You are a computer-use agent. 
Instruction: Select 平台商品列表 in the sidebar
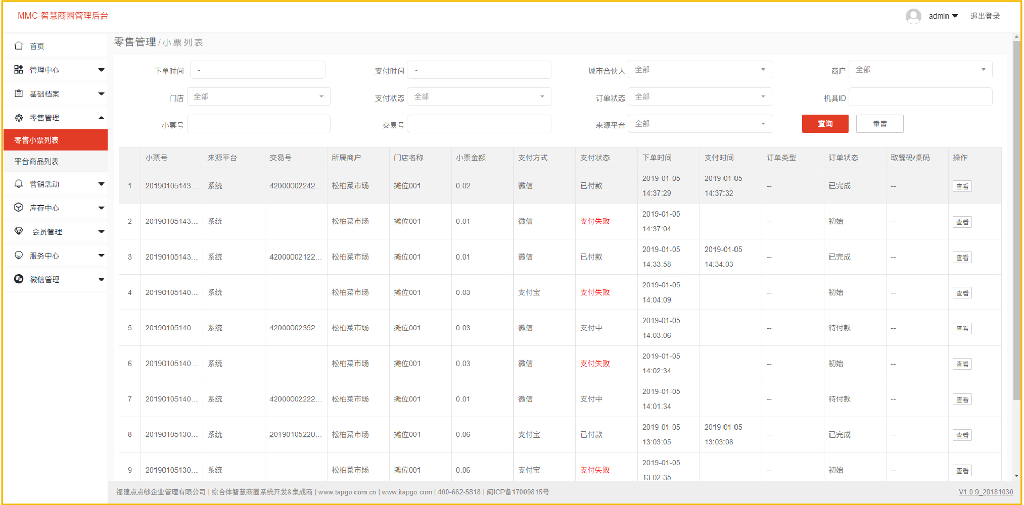pyautogui.click(x=56, y=161)
